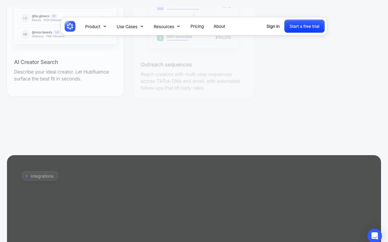388x242 pixels.
Task: Click the "Describe your ideal creator" description
Action: 62,75
